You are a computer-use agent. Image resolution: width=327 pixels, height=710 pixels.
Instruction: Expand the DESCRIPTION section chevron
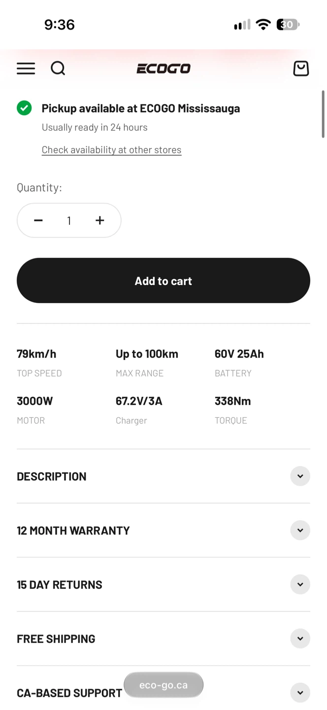(300, 476)
